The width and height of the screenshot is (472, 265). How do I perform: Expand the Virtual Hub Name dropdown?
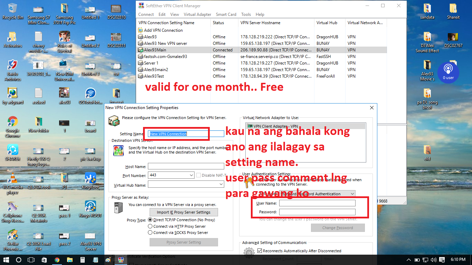tap(221, 185)
